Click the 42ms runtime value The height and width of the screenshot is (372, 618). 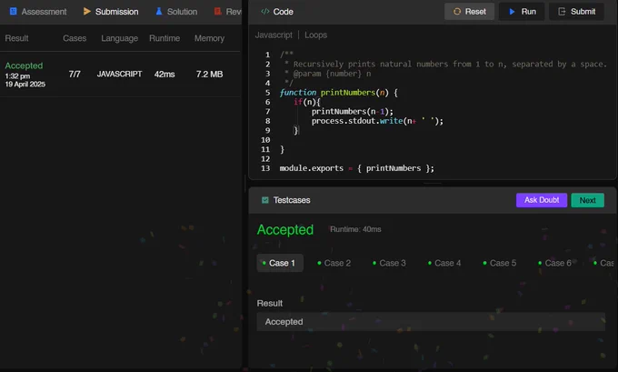[164, 75]
